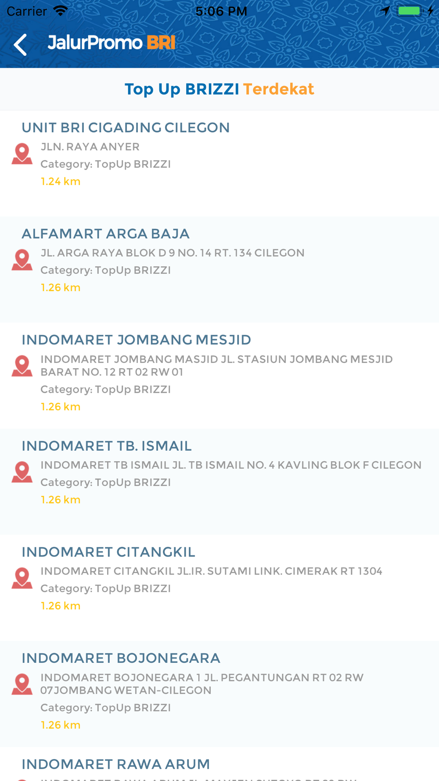This screenshot has height=781, width=439.
Task: Tap map pin beside Alfamart Arga Baja
Action: 22,260
